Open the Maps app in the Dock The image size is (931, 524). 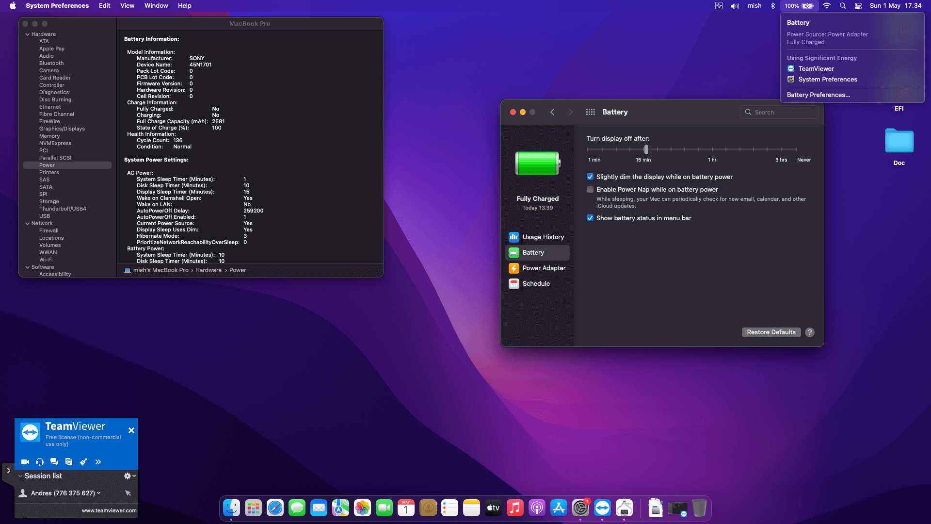[x=340, y=508]
